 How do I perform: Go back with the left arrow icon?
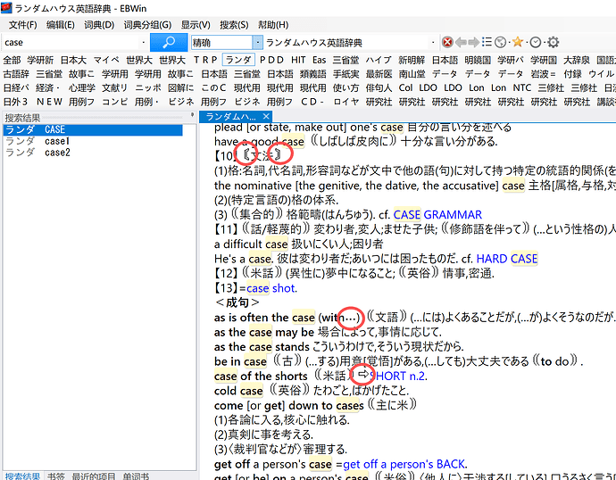coord(461,43)
